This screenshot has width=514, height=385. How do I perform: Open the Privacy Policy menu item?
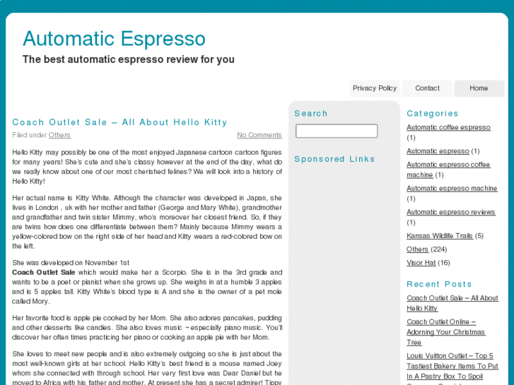(375, 88)
